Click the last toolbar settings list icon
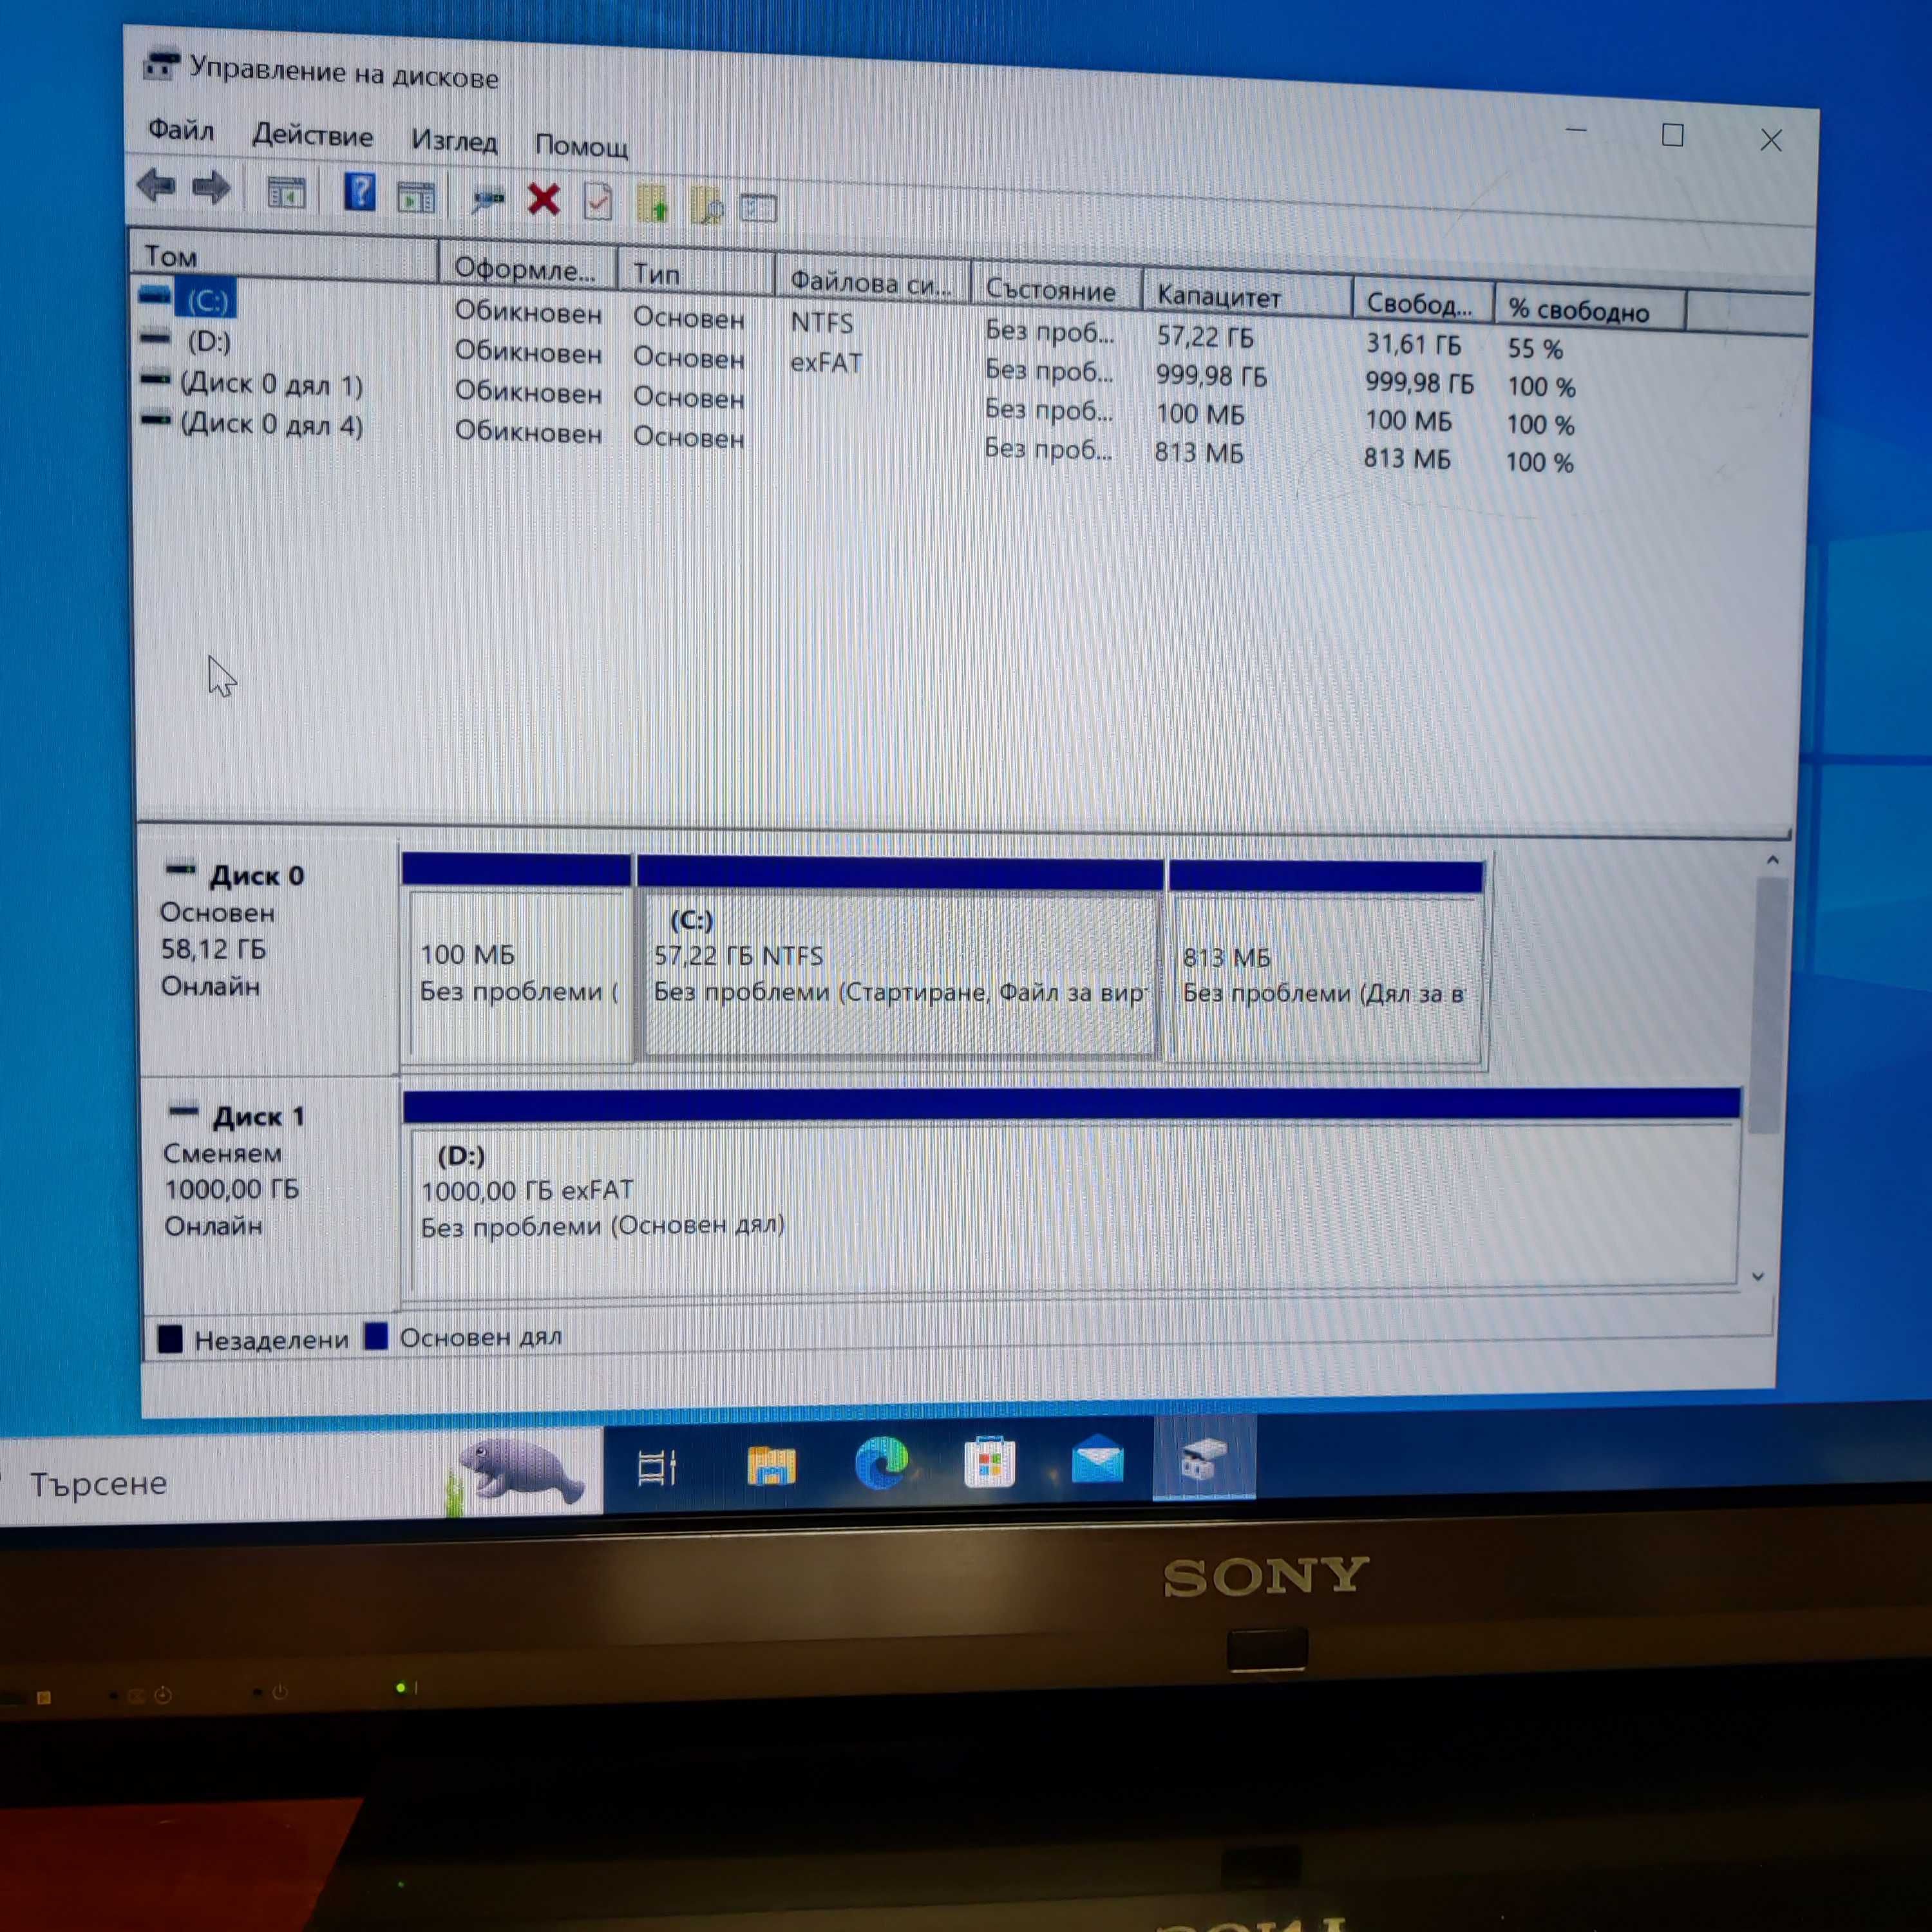1932x1932 pixels. 758,207
